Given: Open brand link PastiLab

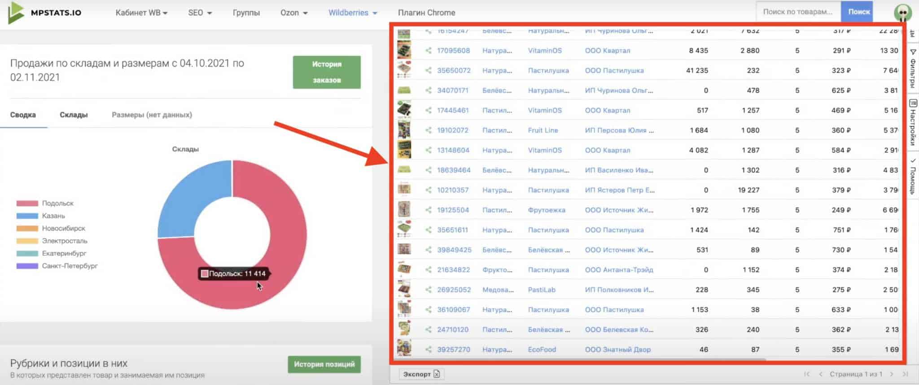Looking at the screenshot, I should click(x=542, y=290).
